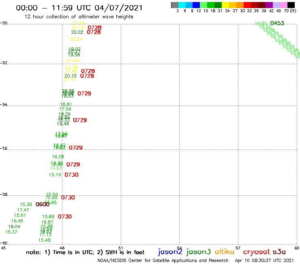Click the '15.16' wave height value

pyautogui.click(x=55, y=175)
